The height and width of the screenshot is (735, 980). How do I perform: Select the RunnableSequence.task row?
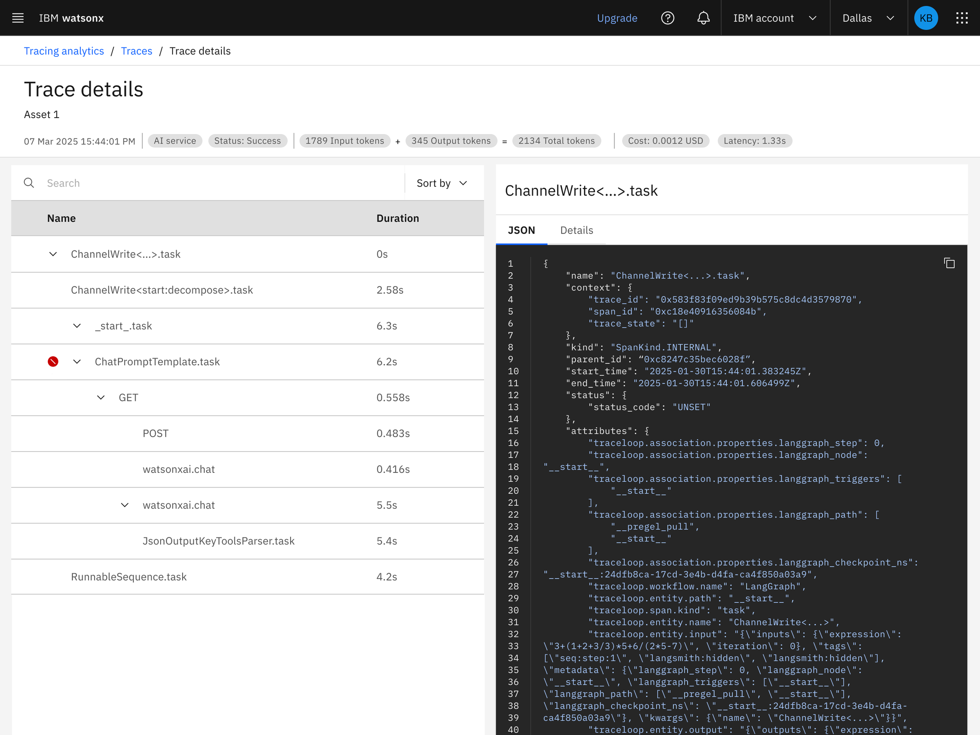129,576
